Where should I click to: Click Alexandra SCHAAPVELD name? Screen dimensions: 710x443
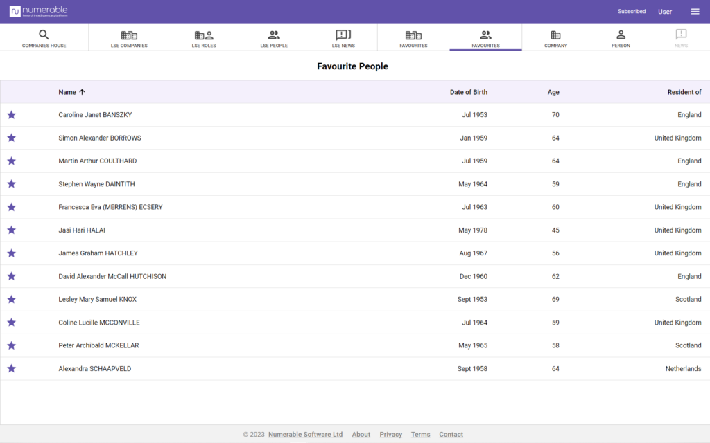94,368
